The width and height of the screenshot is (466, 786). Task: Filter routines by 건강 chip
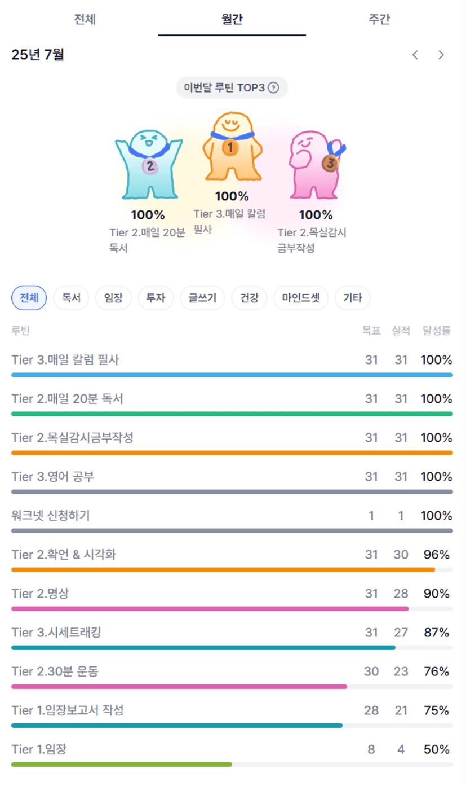pos(249,298)
